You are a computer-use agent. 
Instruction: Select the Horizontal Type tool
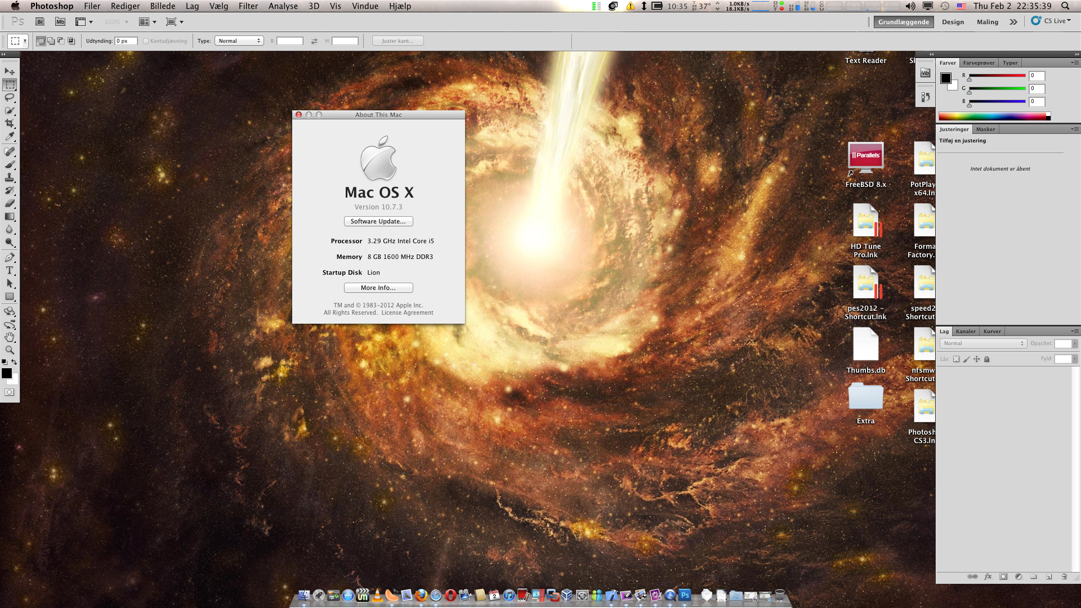point(10,270)
